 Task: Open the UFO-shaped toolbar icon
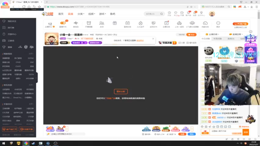pyautogui.click(x=192, y=24)
